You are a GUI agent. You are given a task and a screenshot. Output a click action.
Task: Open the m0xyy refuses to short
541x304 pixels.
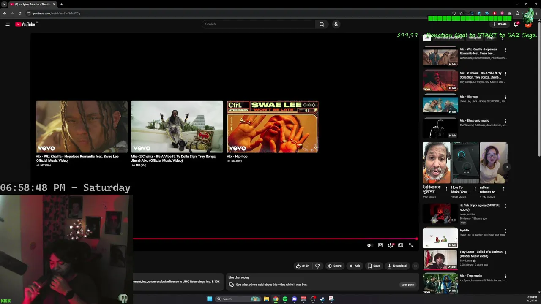click(494, 163)
